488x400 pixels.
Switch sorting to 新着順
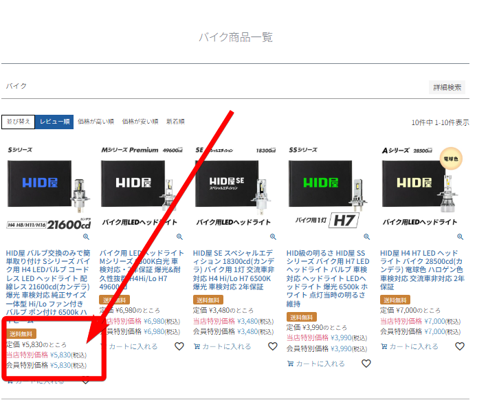coord(175,122)
